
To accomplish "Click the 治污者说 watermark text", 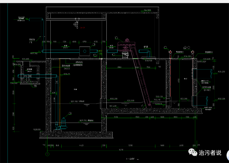I will [x=210, y=153].
